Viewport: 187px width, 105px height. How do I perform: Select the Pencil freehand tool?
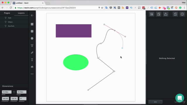pyautogui.click(x=32, y=52)
